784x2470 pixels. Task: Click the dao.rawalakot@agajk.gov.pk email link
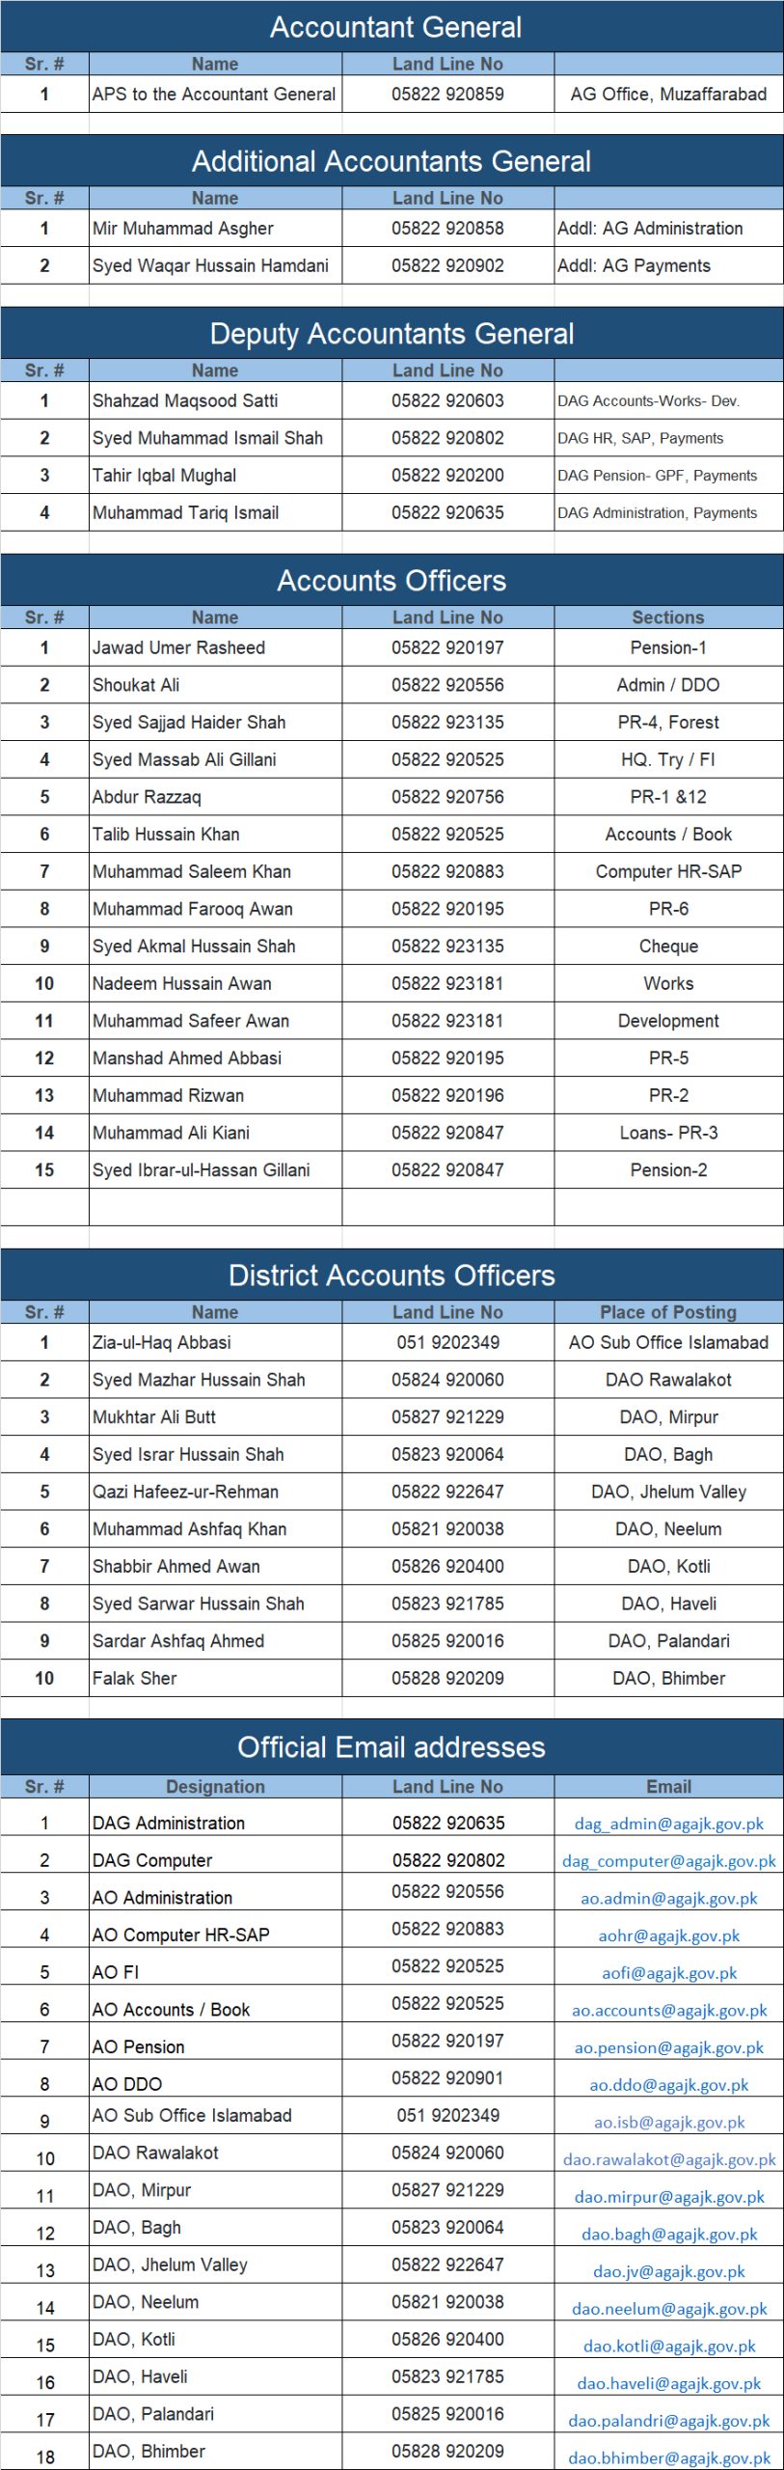pos(668,2159)
